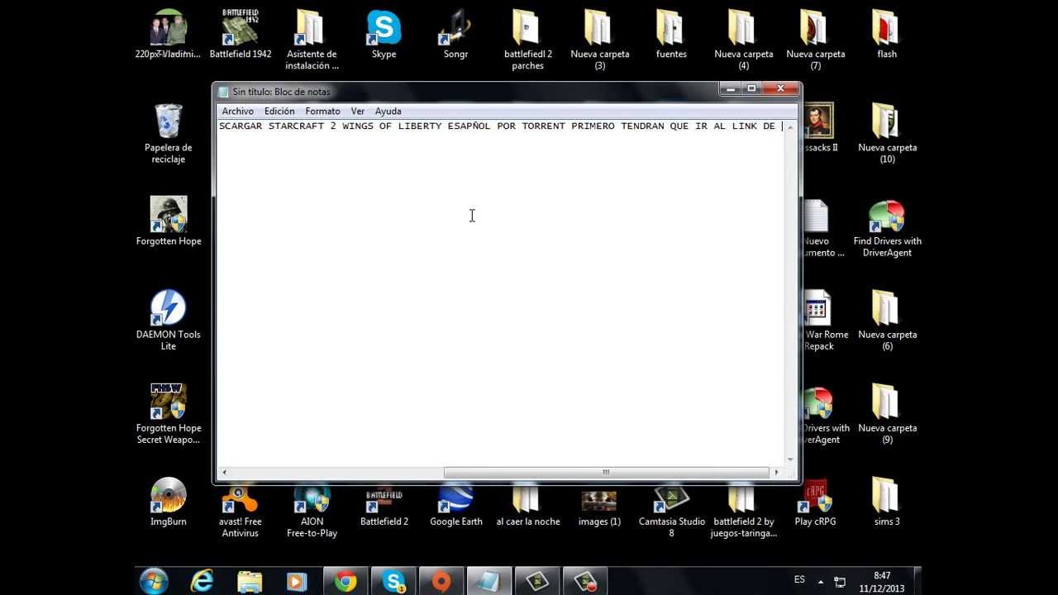Click the horizontal scrollbar thumb in Notepad
1058x595 pixels.
(606, 473)
